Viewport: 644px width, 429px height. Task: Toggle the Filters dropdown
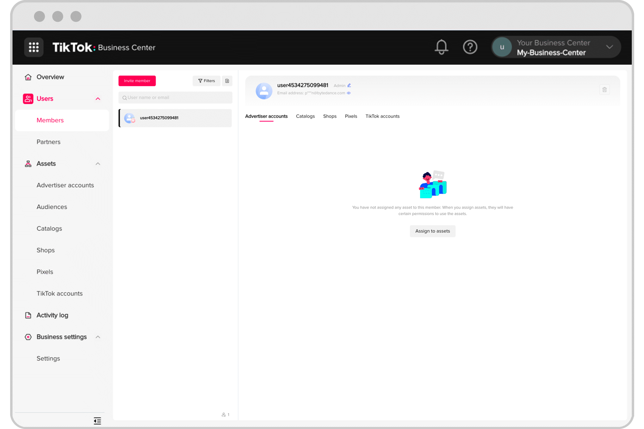click(207, 80)
